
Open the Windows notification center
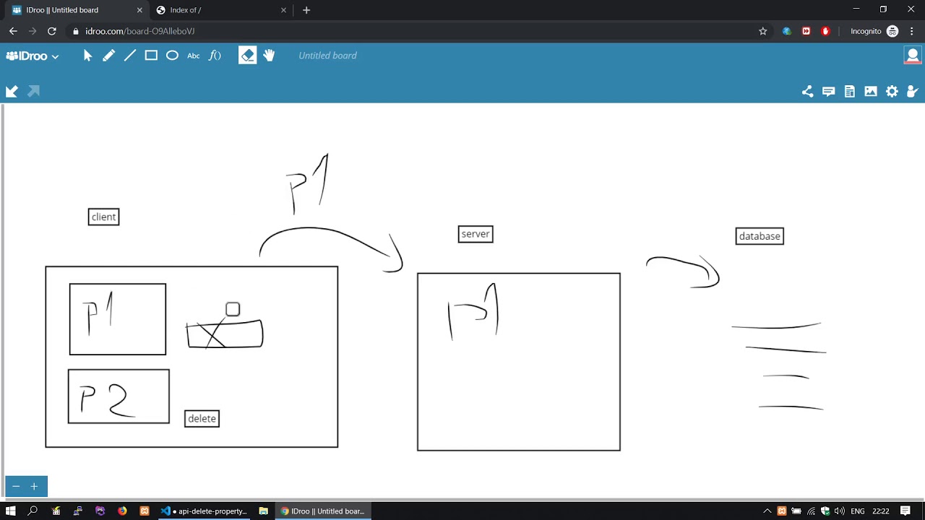tap(905, 511)
